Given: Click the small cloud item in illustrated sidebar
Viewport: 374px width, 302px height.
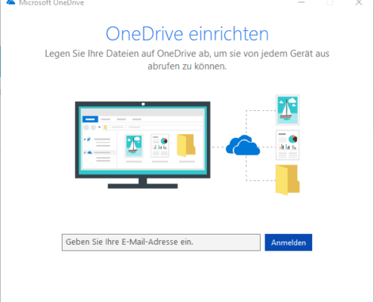Looking at the screenshot, I should (89, 153).
